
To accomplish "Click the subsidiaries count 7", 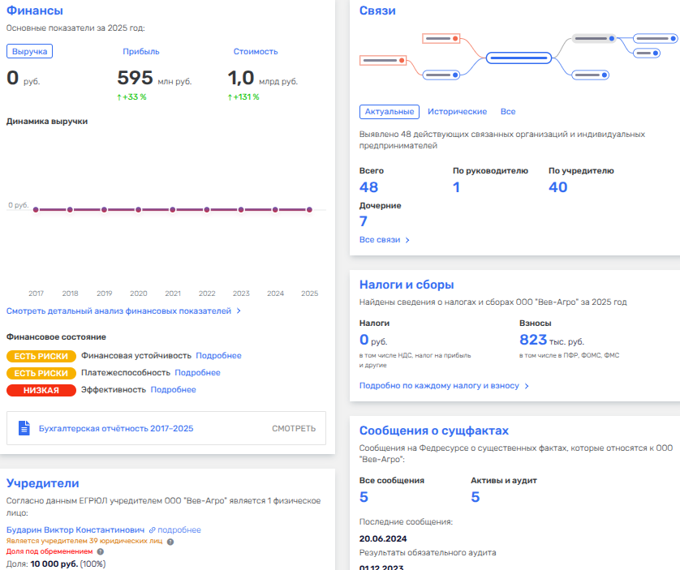I will [x=364, y=221].
